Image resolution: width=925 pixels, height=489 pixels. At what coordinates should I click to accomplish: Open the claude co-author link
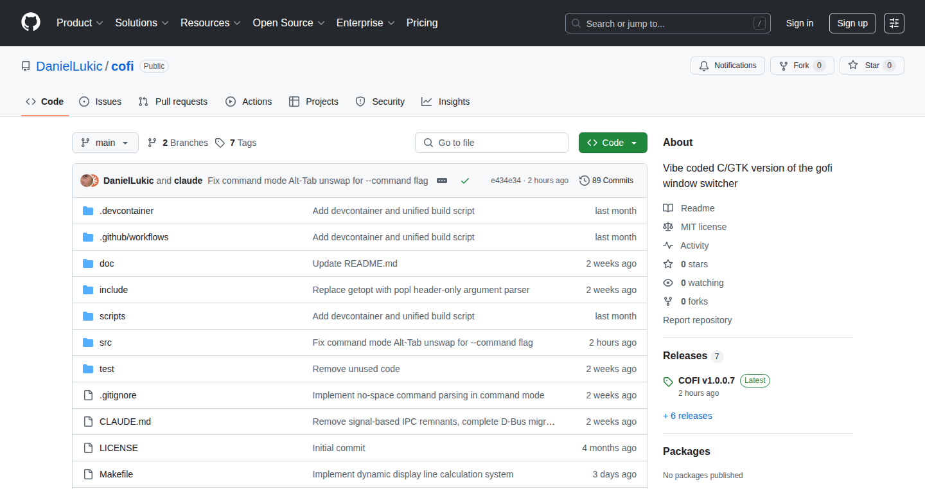[x=188, y=181]
